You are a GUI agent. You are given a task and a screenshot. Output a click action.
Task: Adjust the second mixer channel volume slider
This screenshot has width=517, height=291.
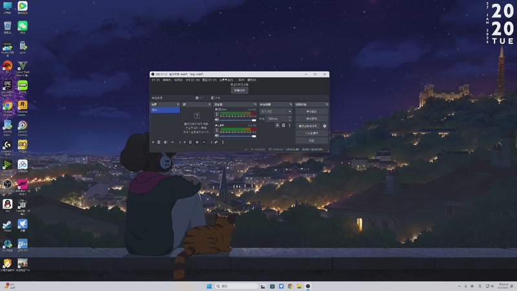(238, 136)
